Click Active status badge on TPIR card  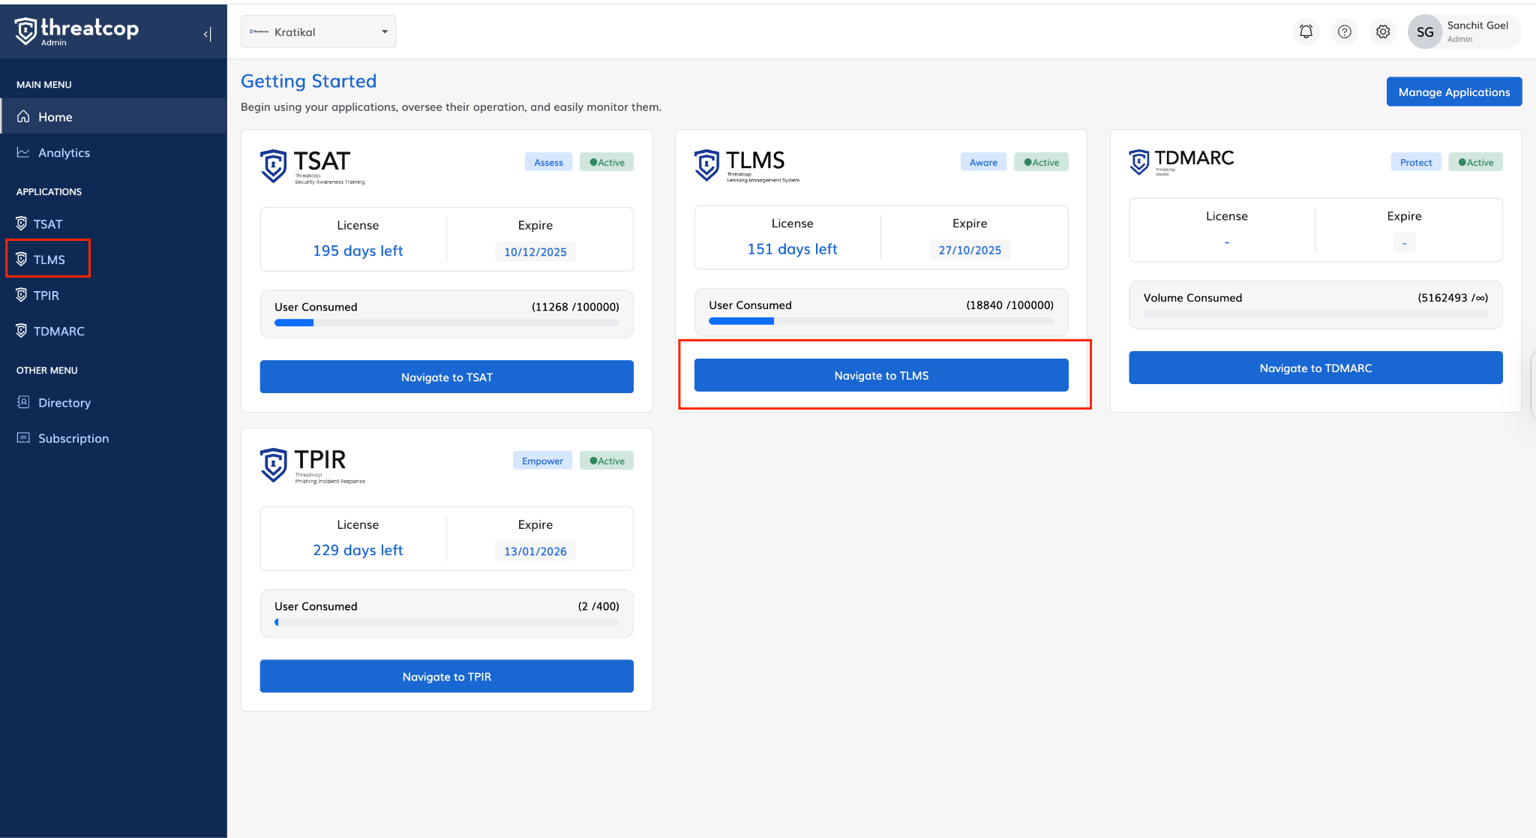pos(607,461)
